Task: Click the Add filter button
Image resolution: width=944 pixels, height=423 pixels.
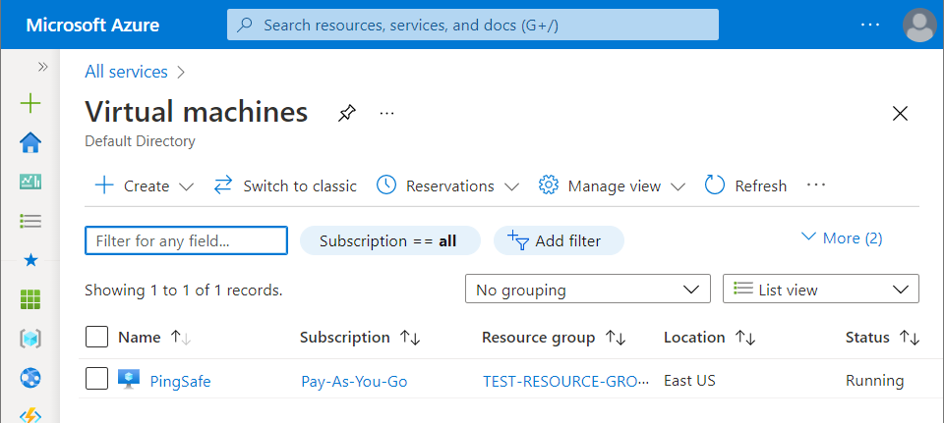Action: pyautogui.click(x=558, y=240)
